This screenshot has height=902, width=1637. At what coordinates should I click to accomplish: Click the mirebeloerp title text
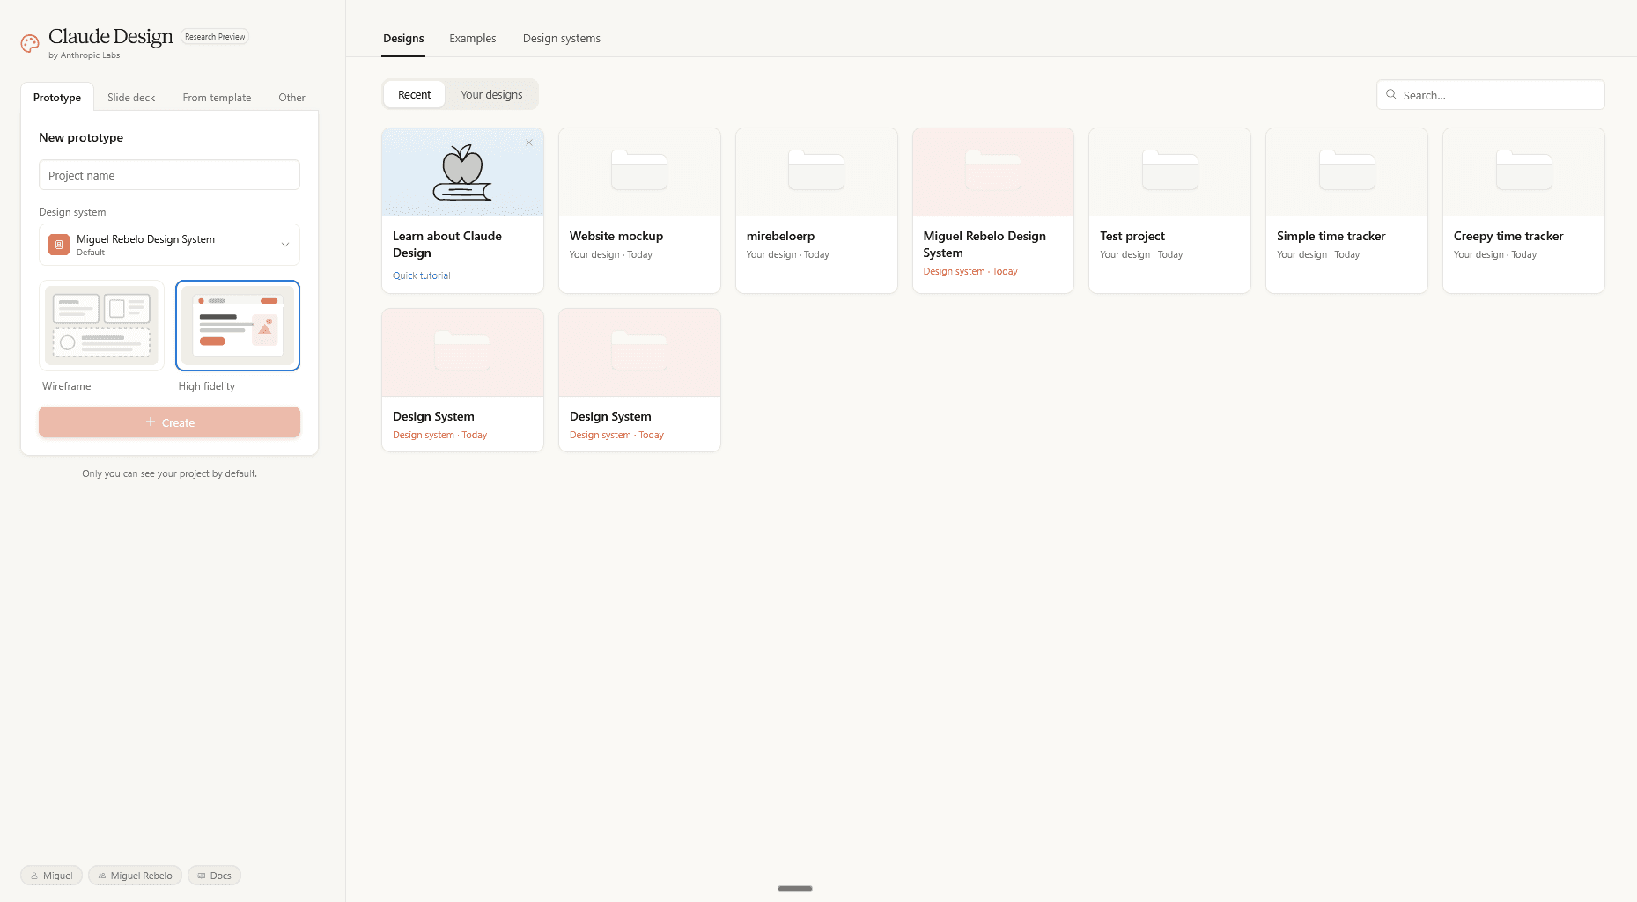coord(780,236)
